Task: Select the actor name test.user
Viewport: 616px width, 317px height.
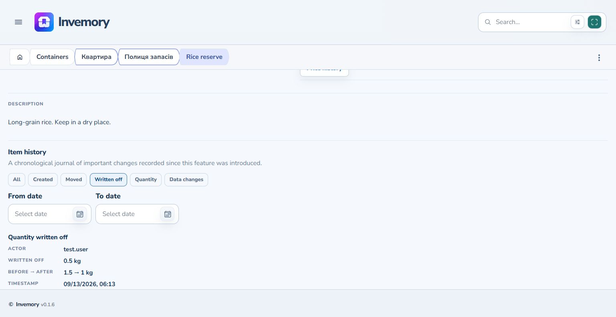Action: tap(76, 249)
